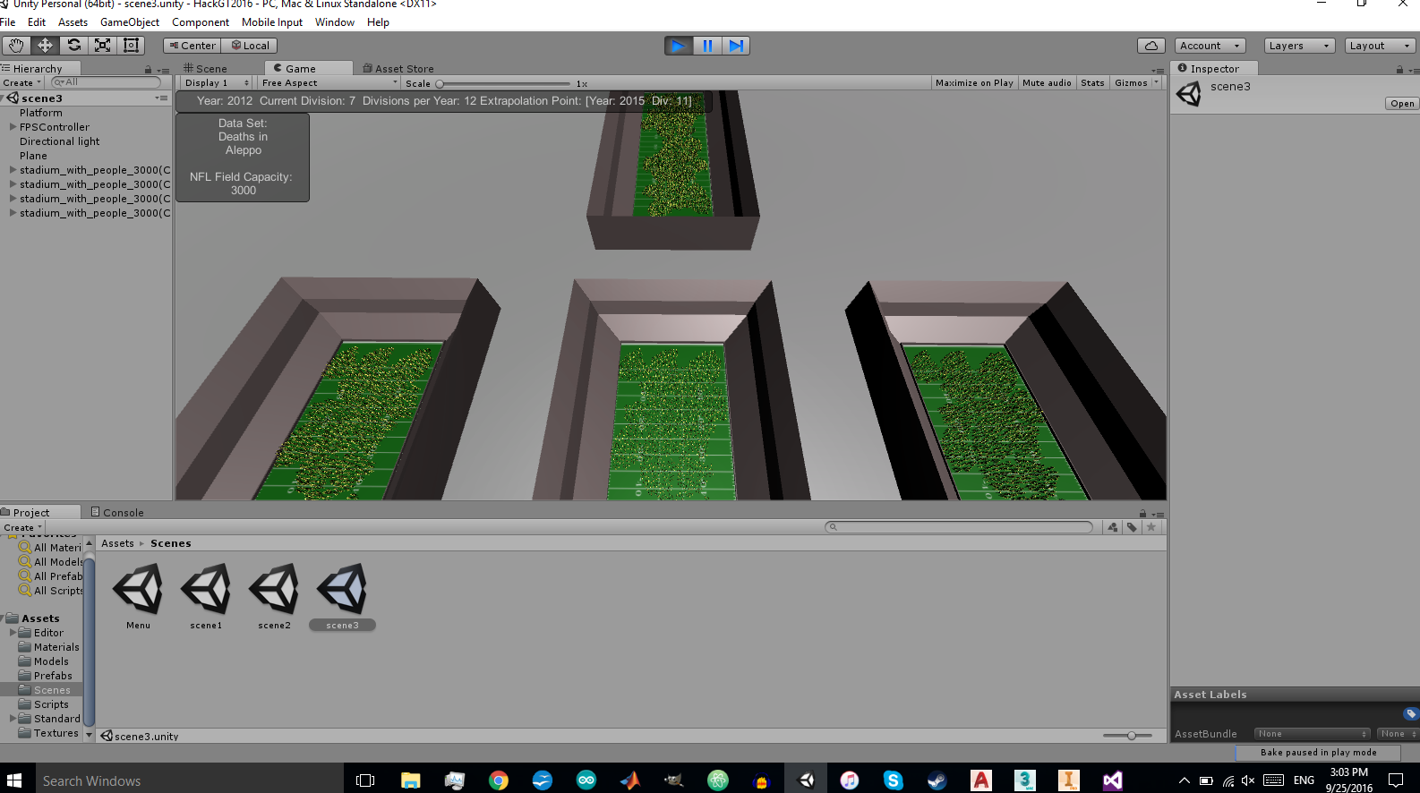Expand the Standard folder
The image size is (1420, 793).
coord(13,719)
